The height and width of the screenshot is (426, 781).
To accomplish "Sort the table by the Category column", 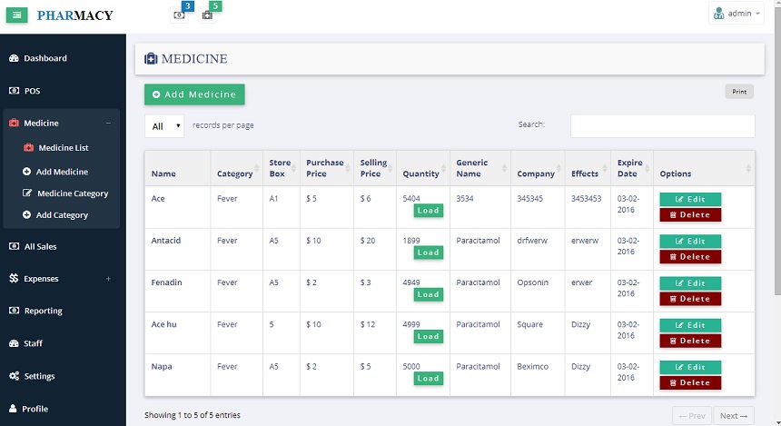I will tap(236, 168).
